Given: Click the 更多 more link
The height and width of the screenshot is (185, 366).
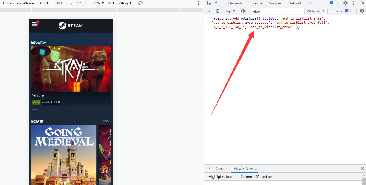Looking at the screenshot, I should tap(107, 121).
